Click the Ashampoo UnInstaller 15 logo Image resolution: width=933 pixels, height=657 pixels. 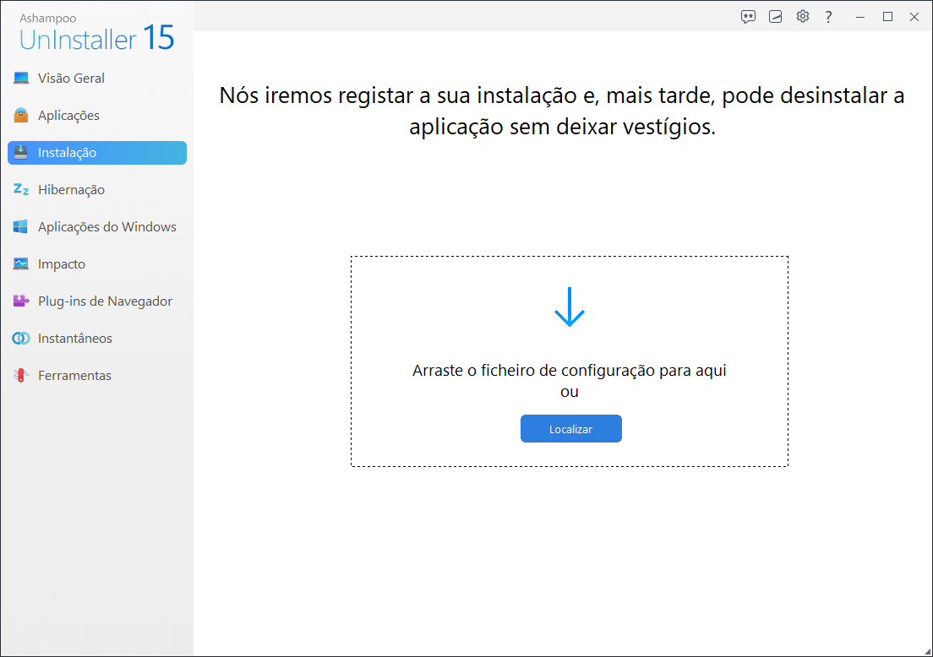click(x=96, y=33)
